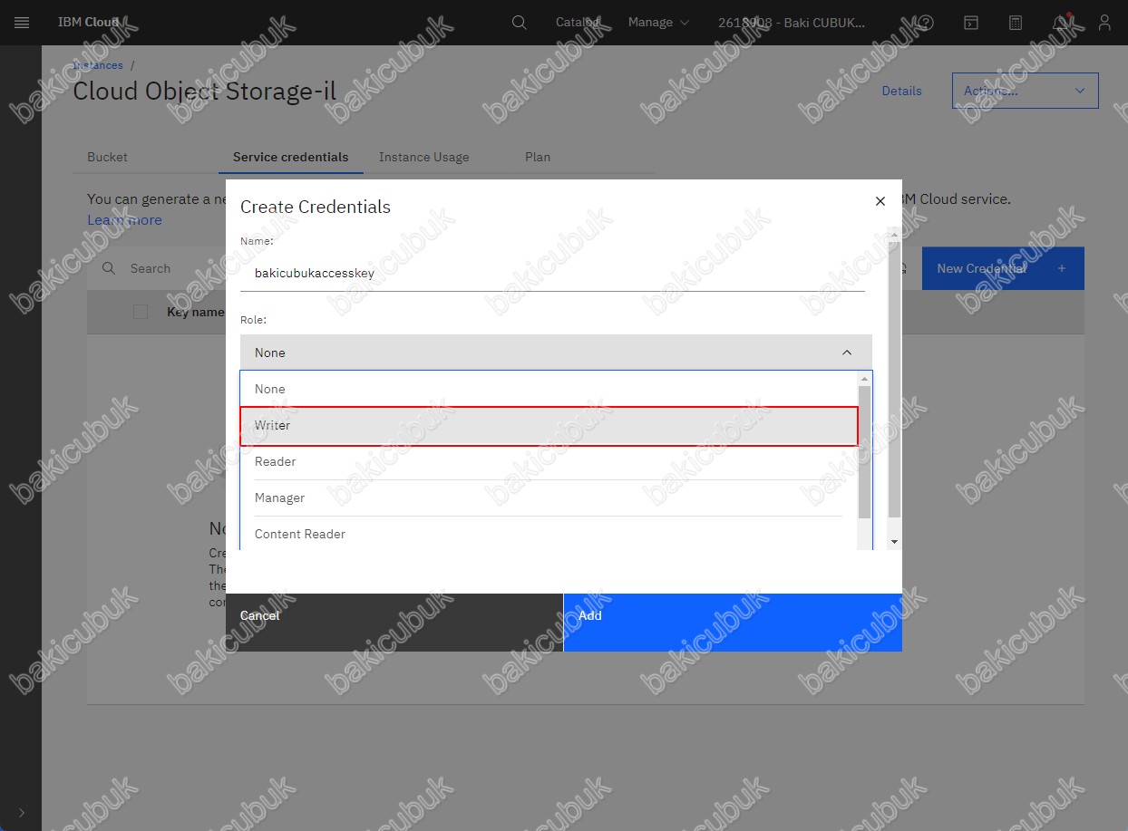Click the dialog scrollbar down arrow
Screen dimensions: 1128x831
[x=895, y=541]
